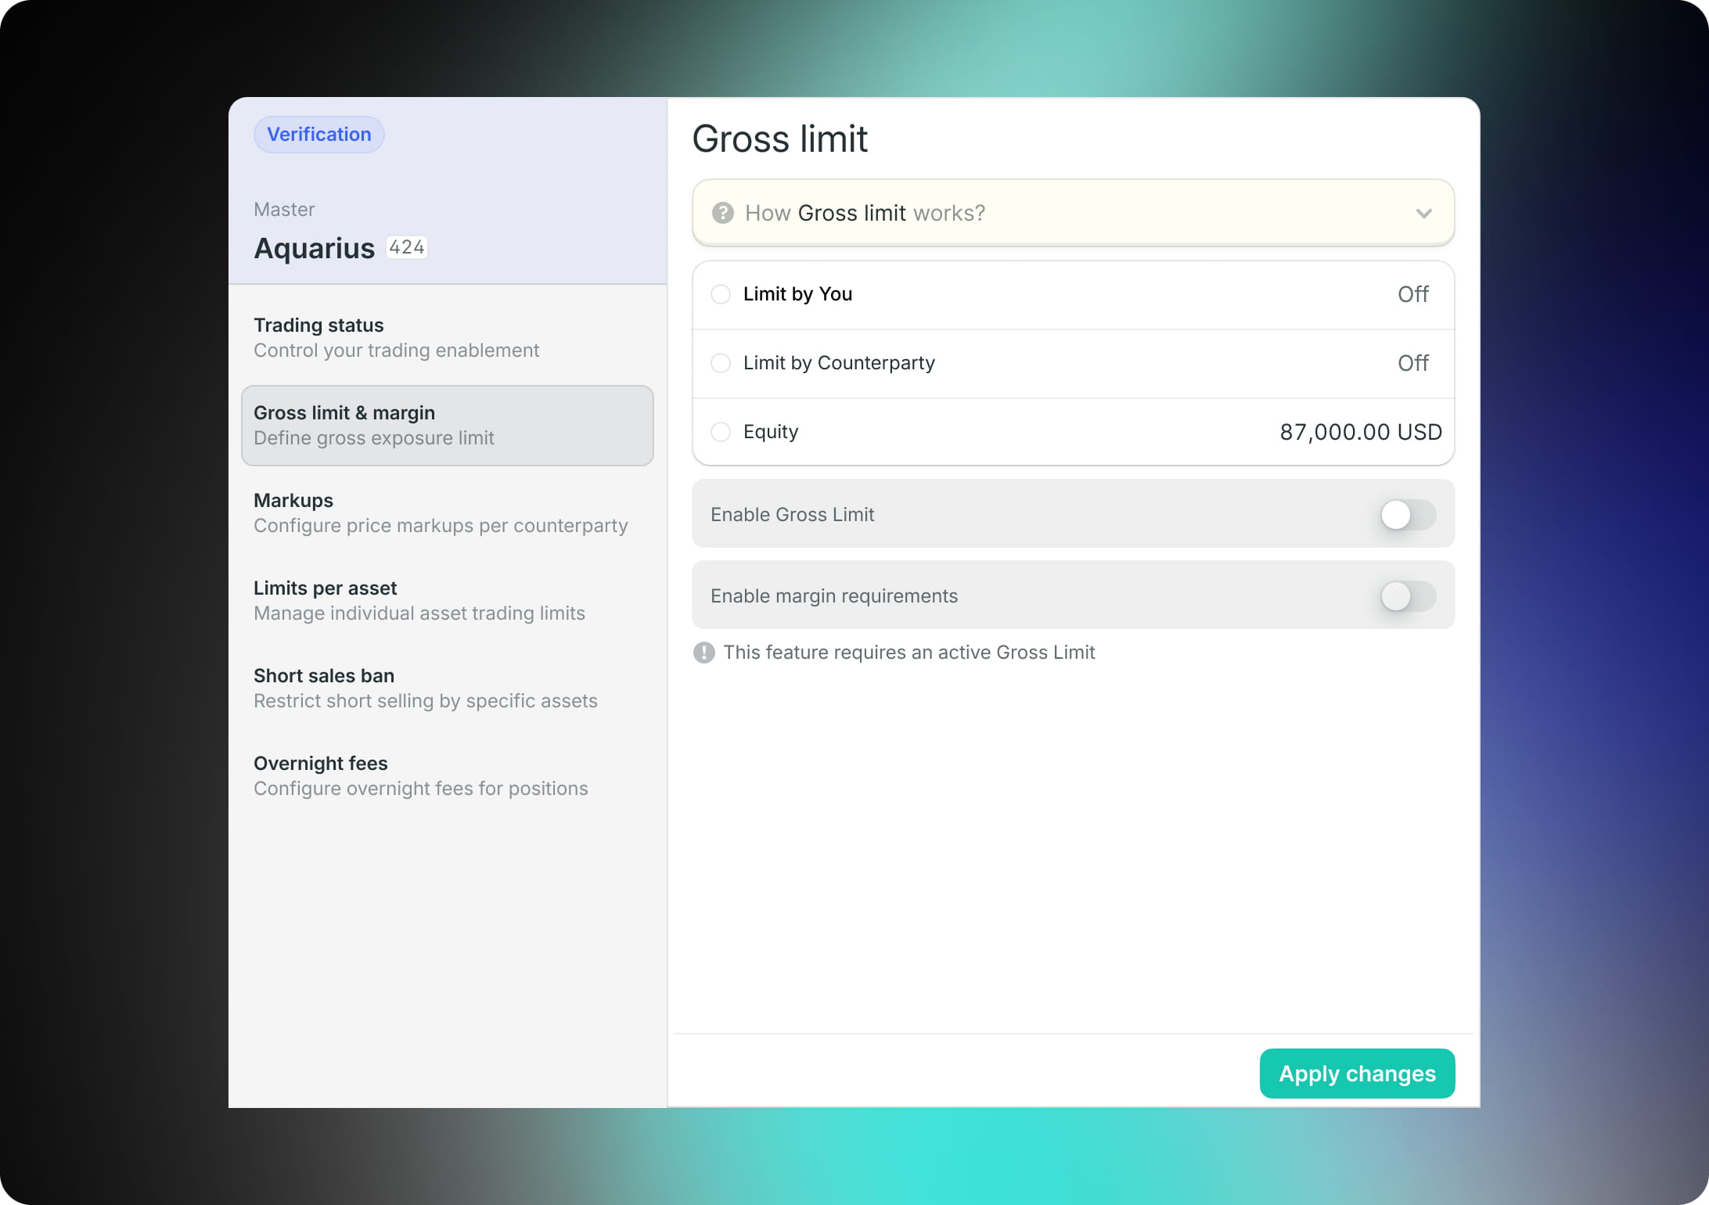
Task: Toggle Enable Gross Limit switch
Action: [1407, 515]
